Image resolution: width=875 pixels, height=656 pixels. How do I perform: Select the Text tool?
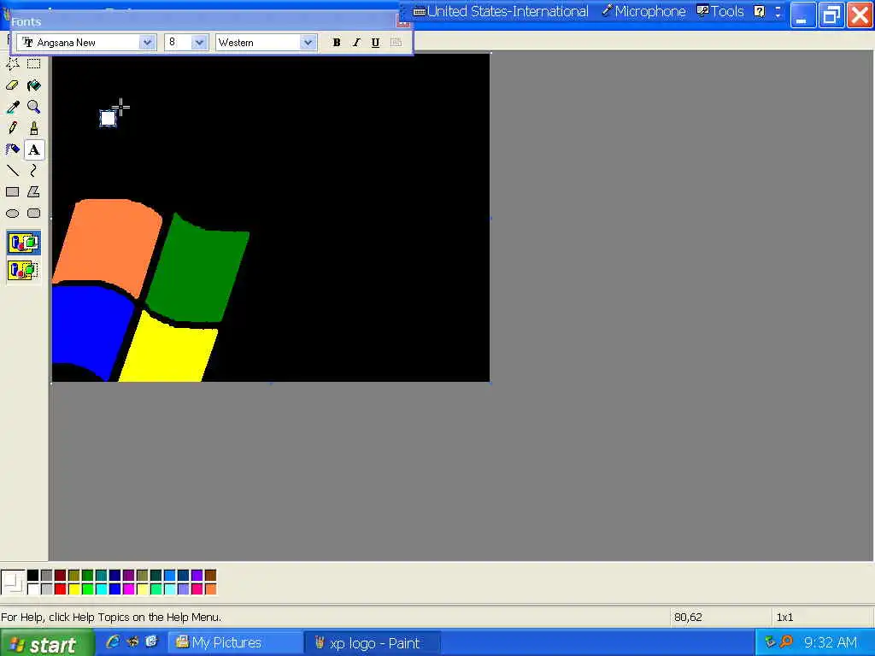pyautogui.click(x=33, y=149)
